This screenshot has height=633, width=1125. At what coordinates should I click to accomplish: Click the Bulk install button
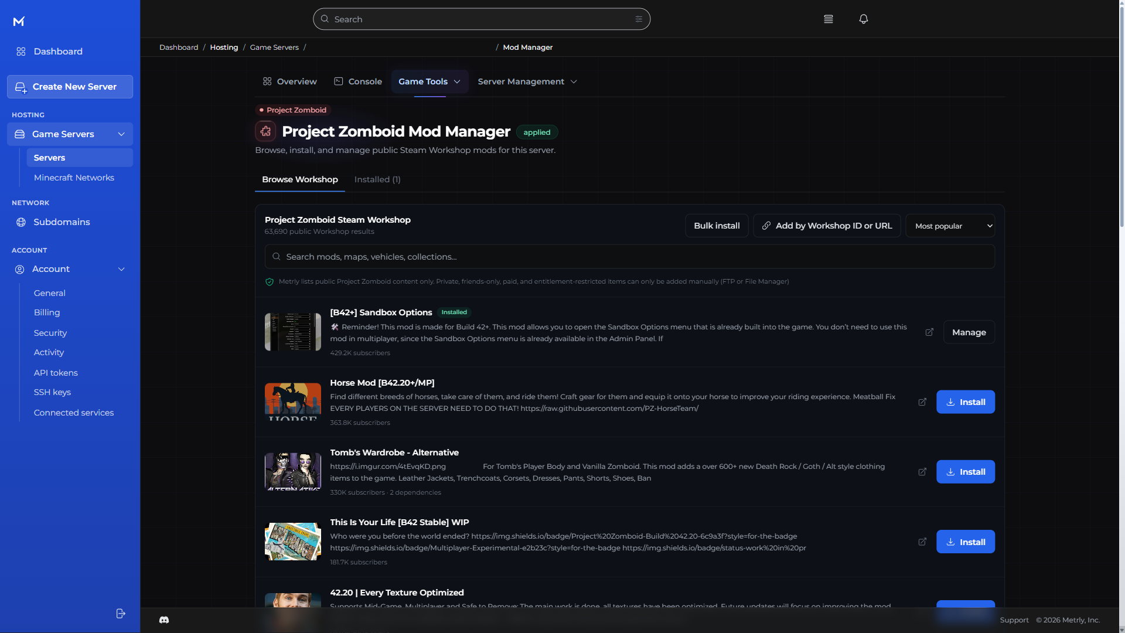pos(717,226)
